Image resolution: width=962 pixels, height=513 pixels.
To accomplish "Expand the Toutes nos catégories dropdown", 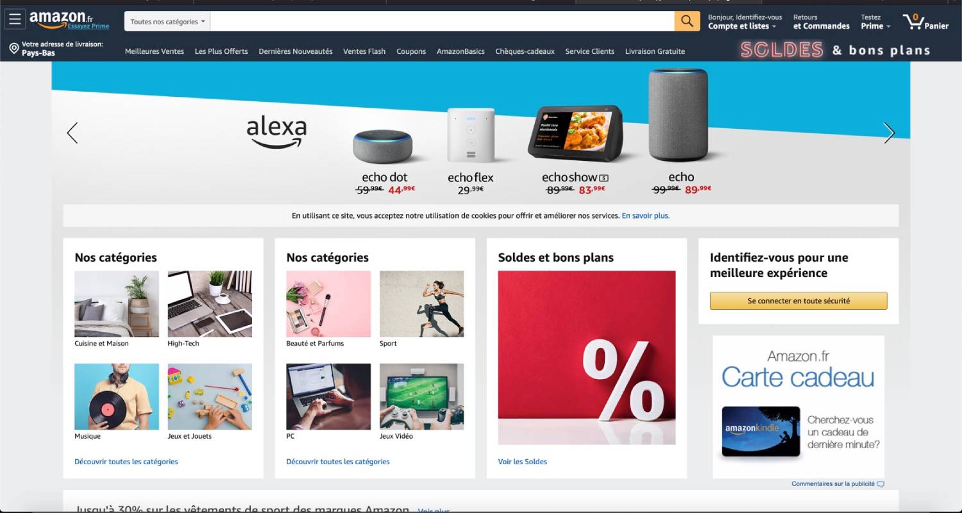I will click(x=167, y=21).
